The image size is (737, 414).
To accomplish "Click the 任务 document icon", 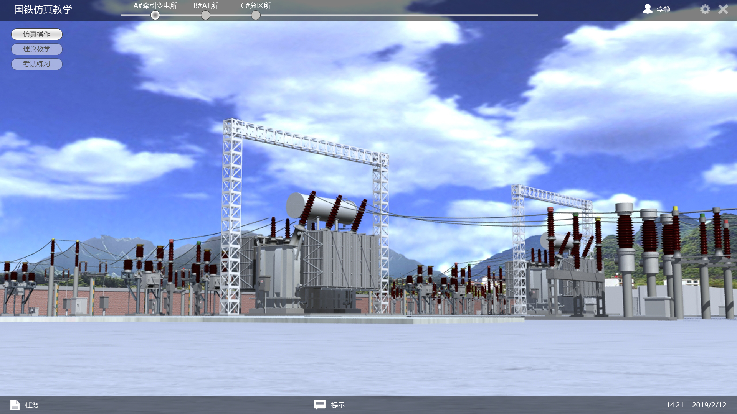I will click(x=15, y=405).
